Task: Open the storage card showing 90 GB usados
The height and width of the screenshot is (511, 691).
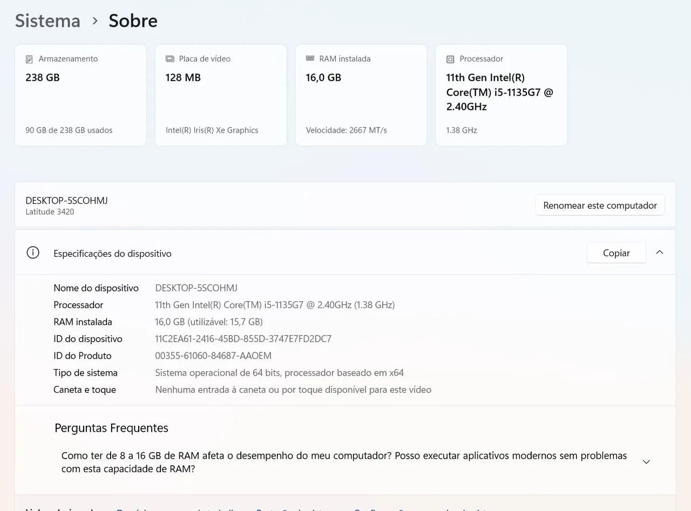Action: click(80, 95)
